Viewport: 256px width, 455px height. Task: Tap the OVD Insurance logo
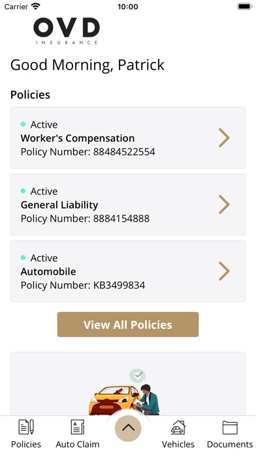tap(67, 31)
